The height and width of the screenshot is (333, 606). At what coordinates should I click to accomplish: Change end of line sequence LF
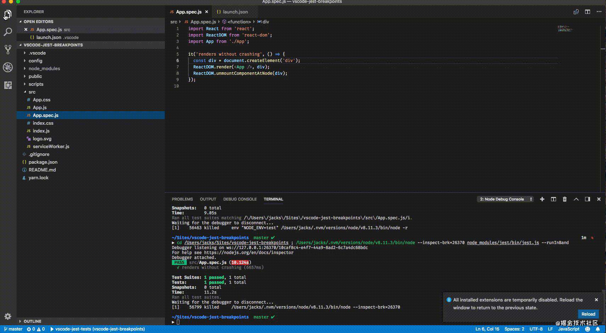coord(550,329)
